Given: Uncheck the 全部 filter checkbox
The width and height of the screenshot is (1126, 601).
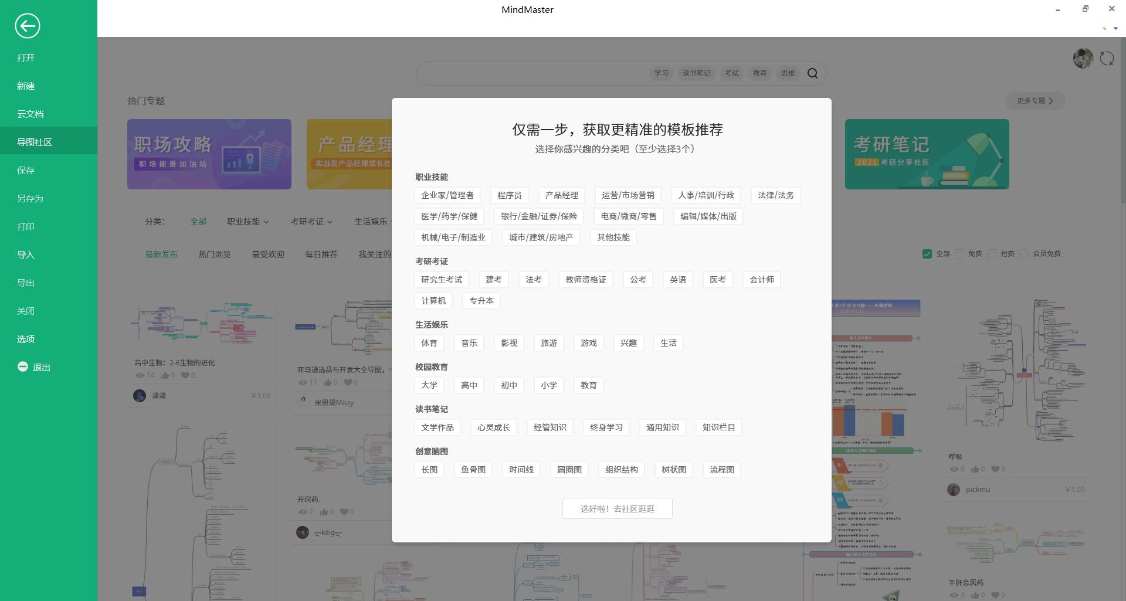Looking at the screenshot, I should click(x=927, y=254).
